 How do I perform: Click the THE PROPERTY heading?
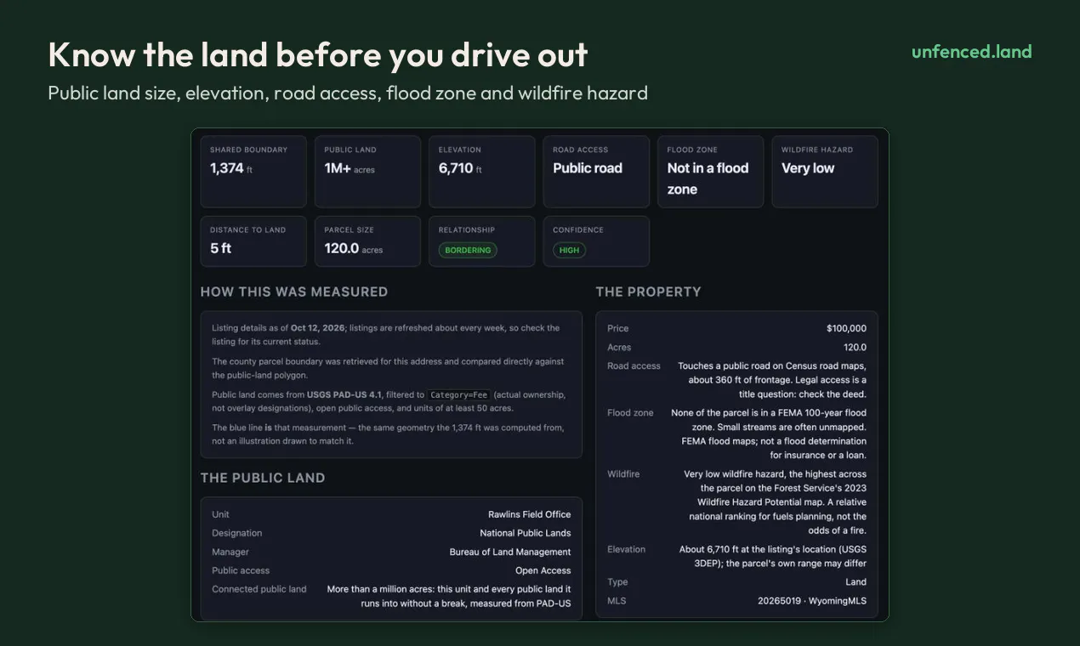click(x=649, y=292)
